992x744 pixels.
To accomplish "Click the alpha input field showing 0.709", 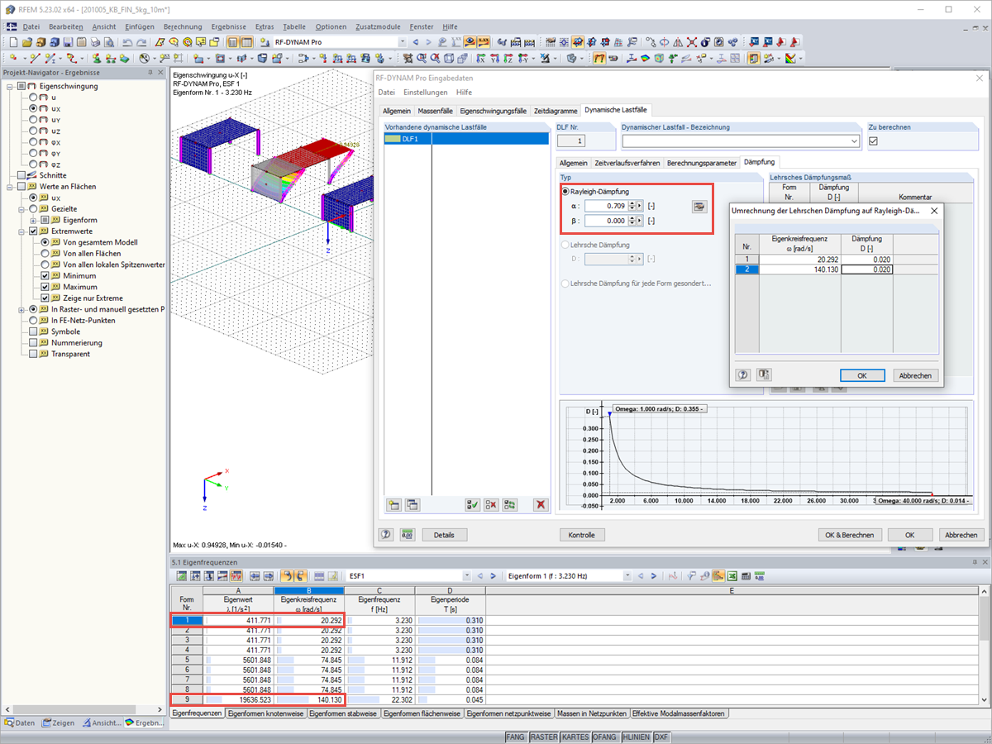I will coord(607,206).
